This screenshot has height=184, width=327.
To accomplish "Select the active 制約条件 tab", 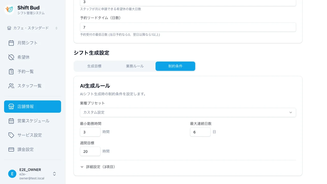I will [x=175, y=66].
